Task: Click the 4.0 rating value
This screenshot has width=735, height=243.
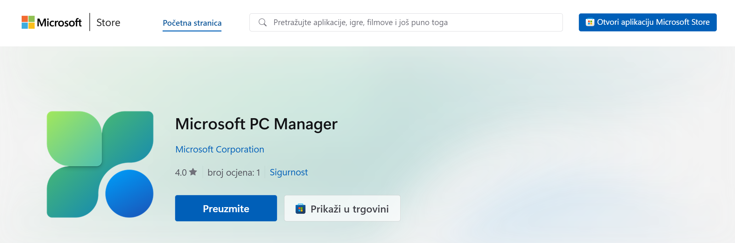Action: 181,172
